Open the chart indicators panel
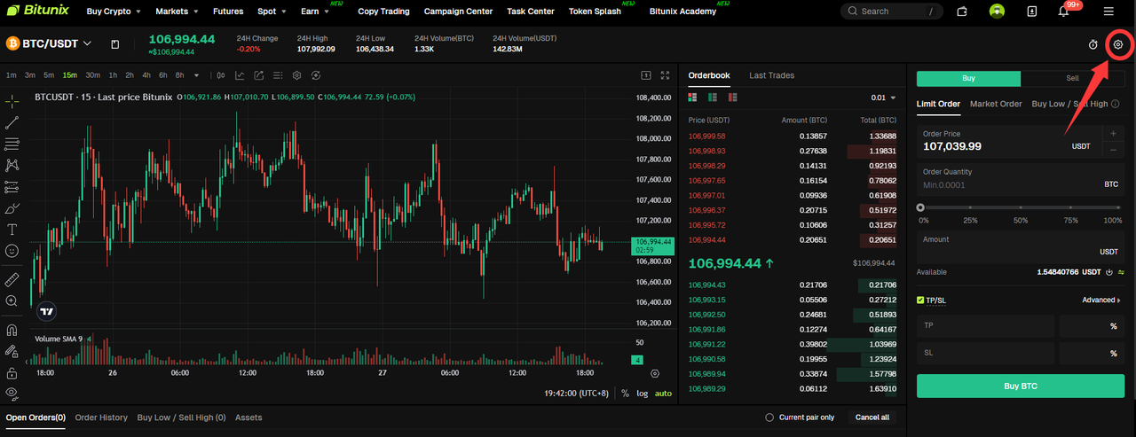 (239, 75)
